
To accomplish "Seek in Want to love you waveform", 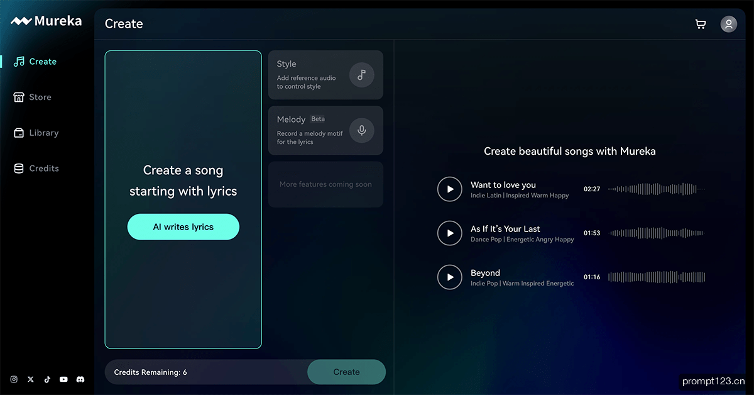I will point(657,189).
